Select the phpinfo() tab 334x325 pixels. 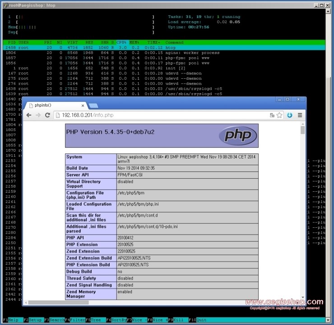[x=56, y=105]
